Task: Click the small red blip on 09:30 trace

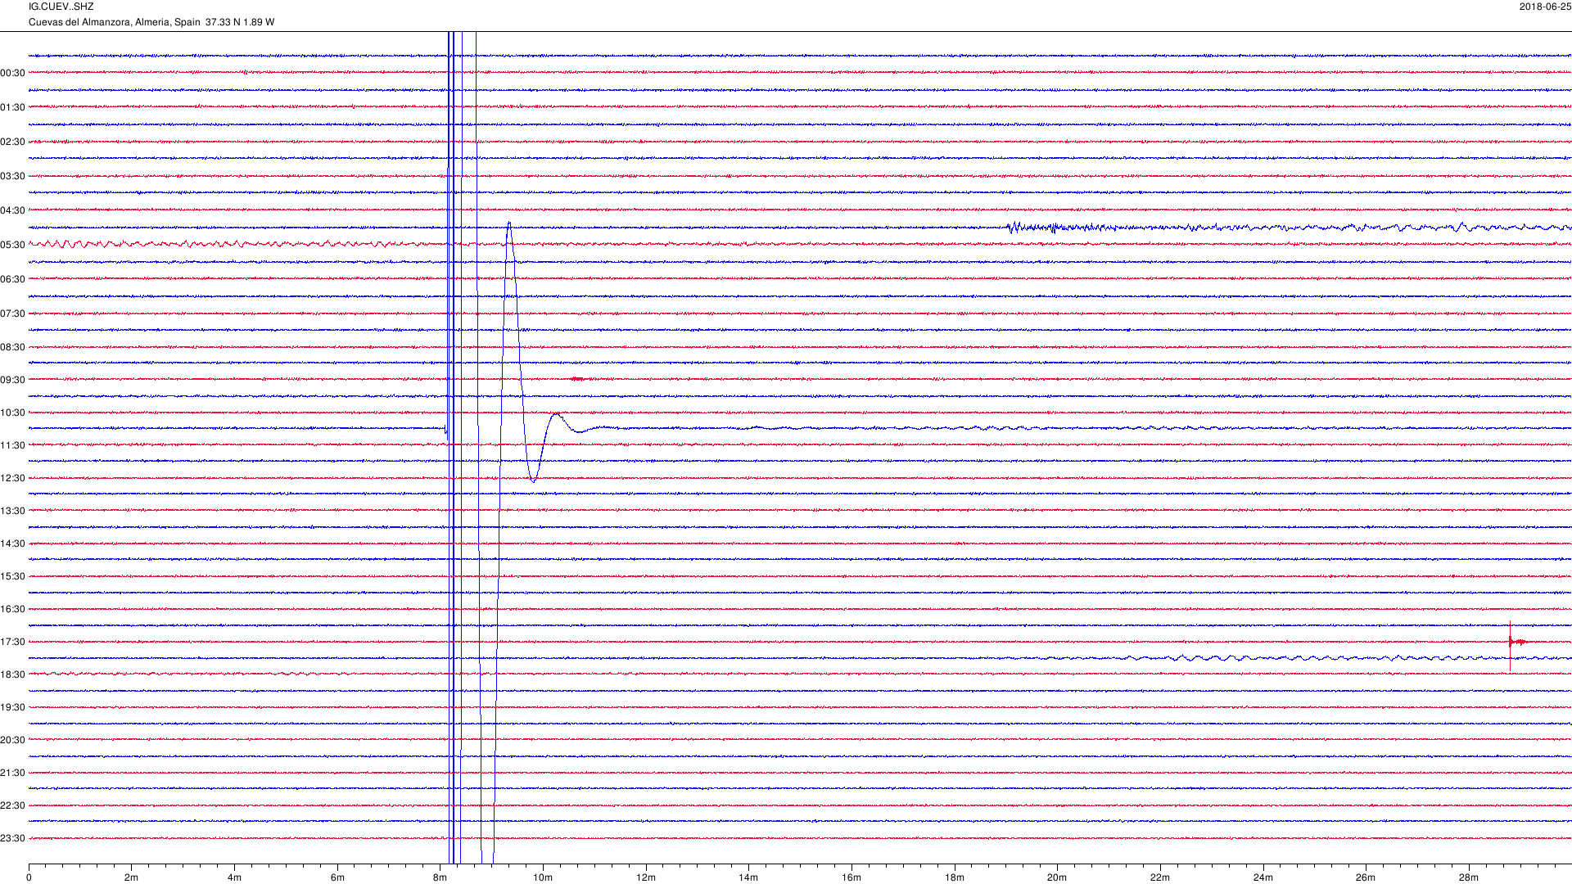Action: (x=578, y=379)
